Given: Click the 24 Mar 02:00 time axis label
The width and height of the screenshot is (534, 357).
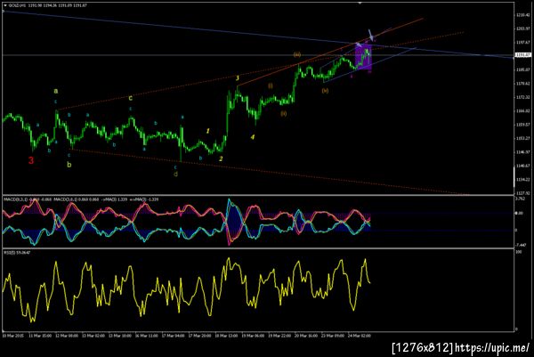Looking at the screenshot, I should click(x=360, y=336).
